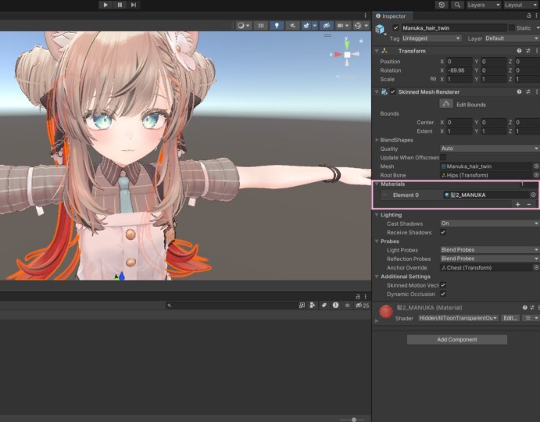Open the Layers dropdown
The width and height of the screenshot is (540, 422).
pyautogui.click(x=484, y=5)
